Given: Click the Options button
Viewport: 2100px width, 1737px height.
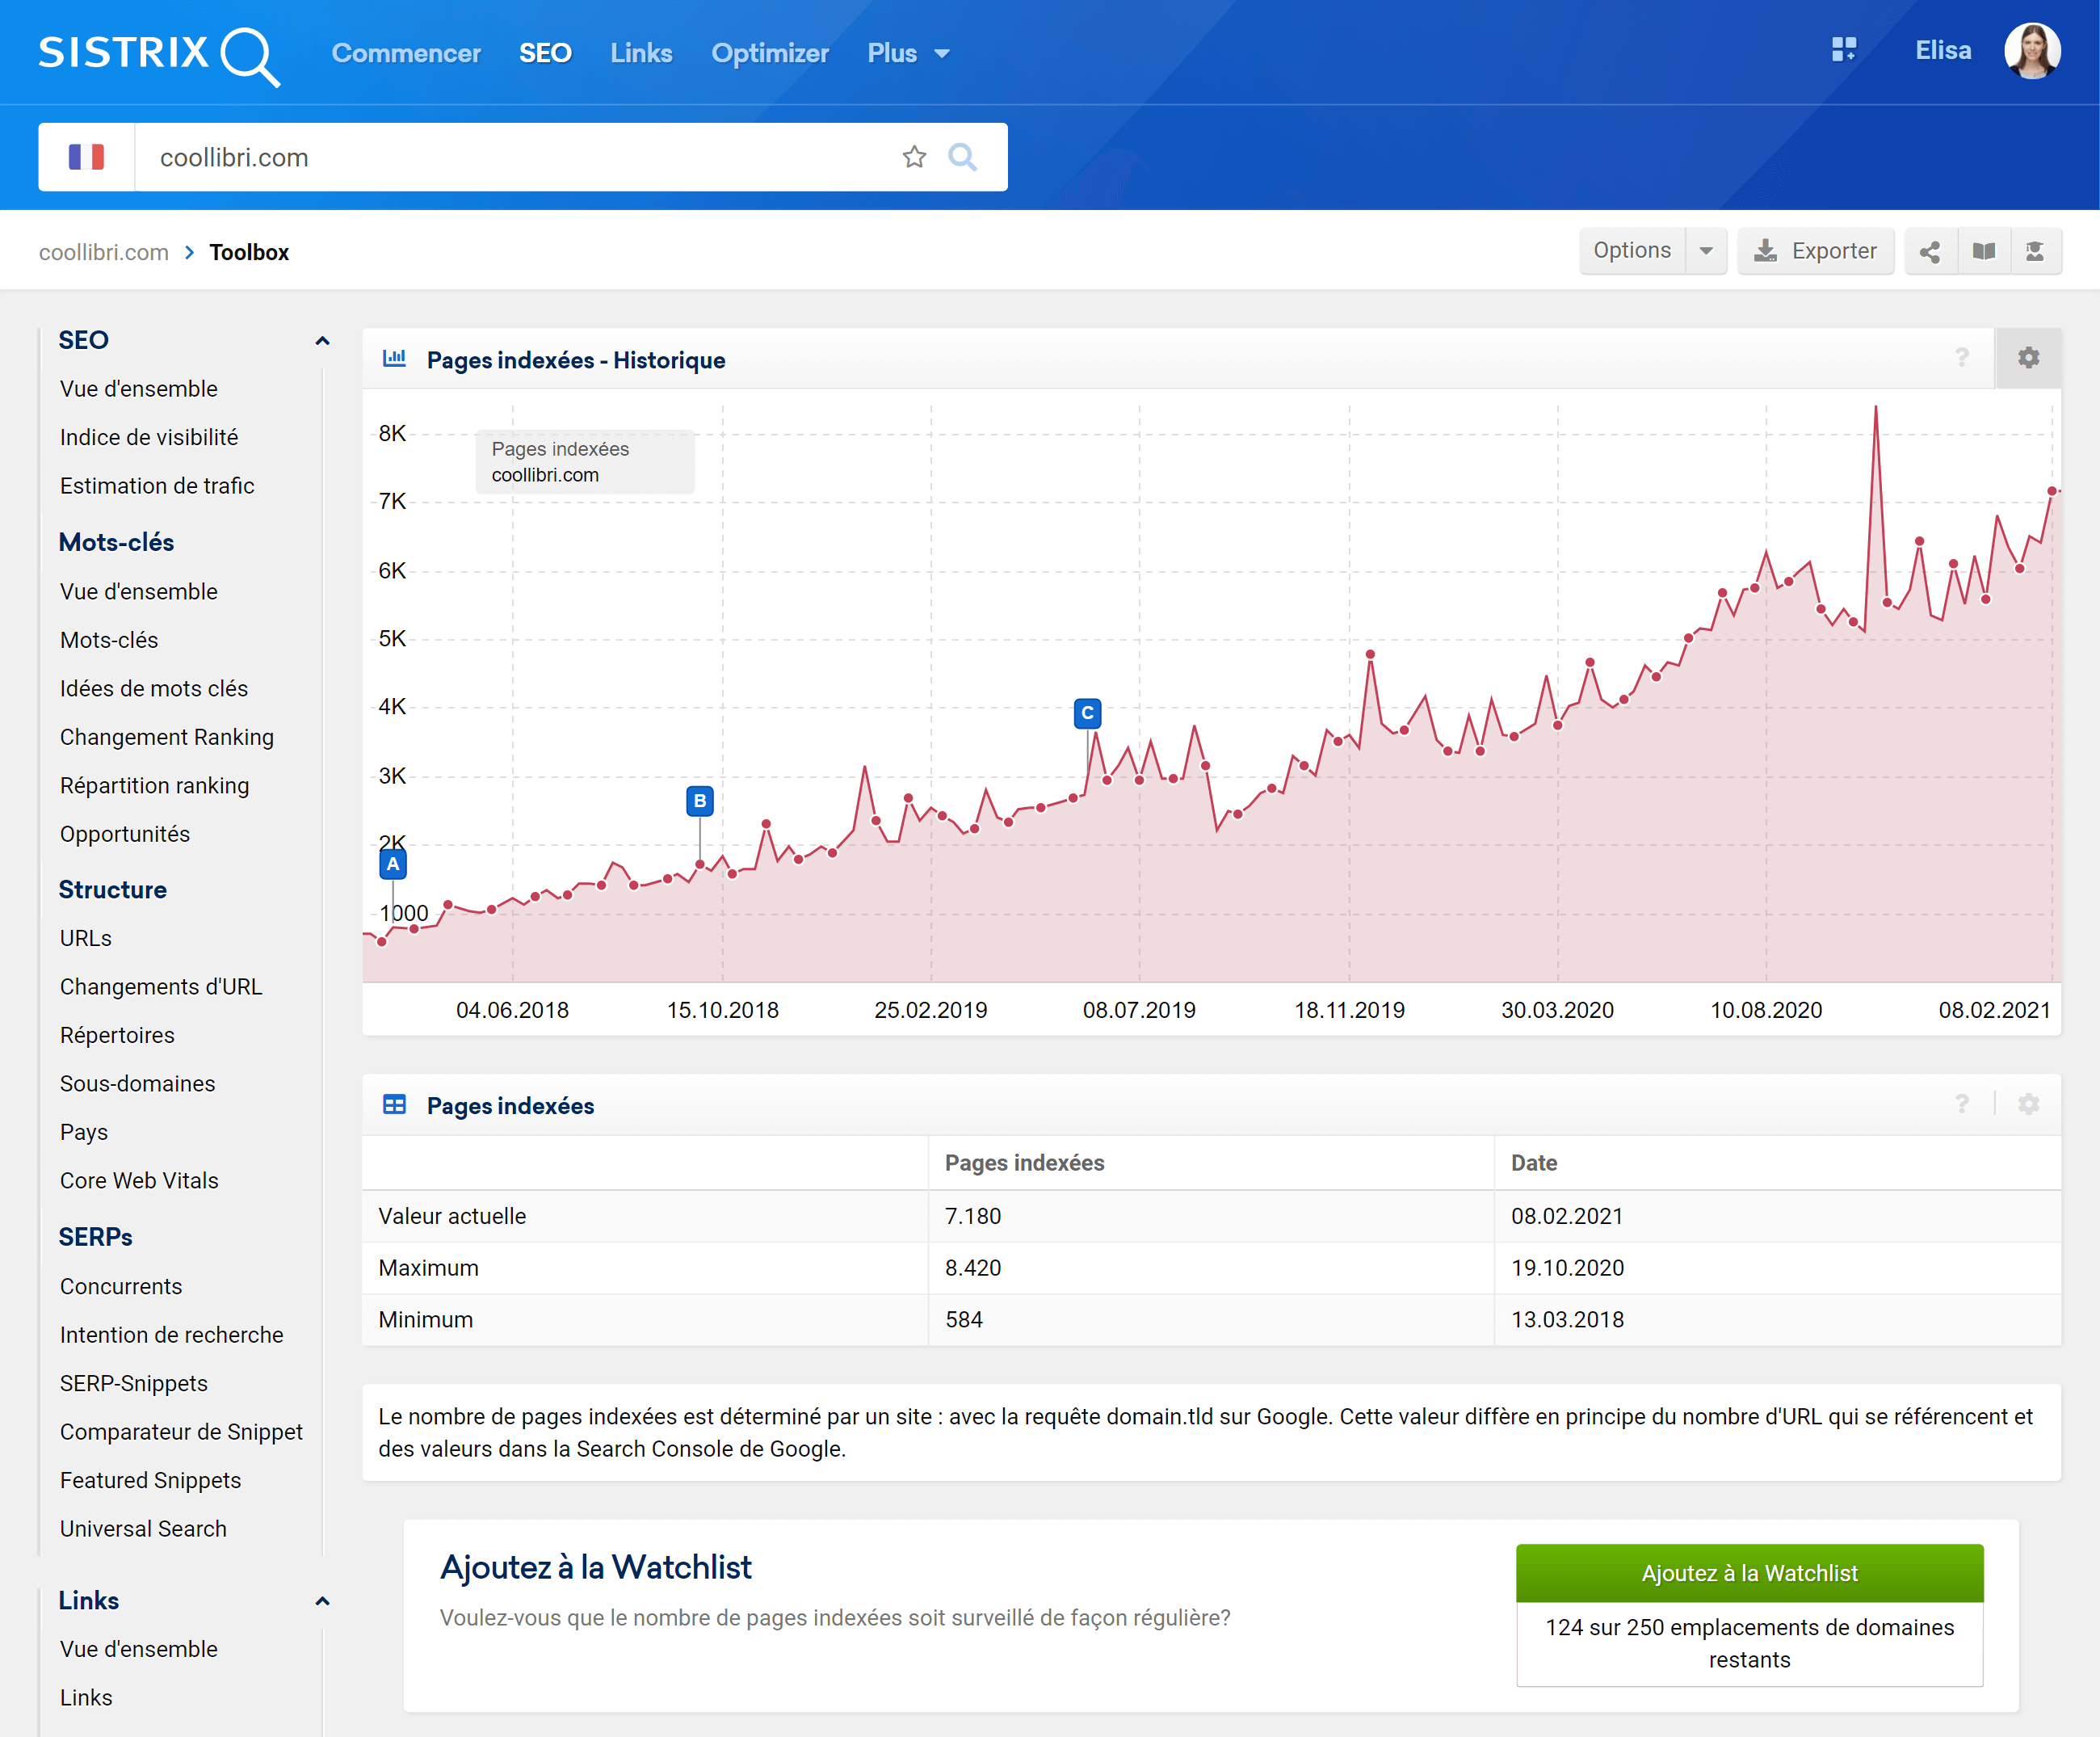Looking at the screenshot, I should point(1632,251).
